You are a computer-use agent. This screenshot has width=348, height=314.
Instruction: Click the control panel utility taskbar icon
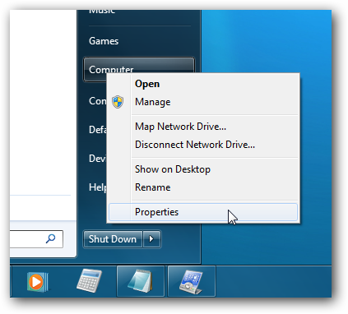pyautogui.click(x=191, y=281)
